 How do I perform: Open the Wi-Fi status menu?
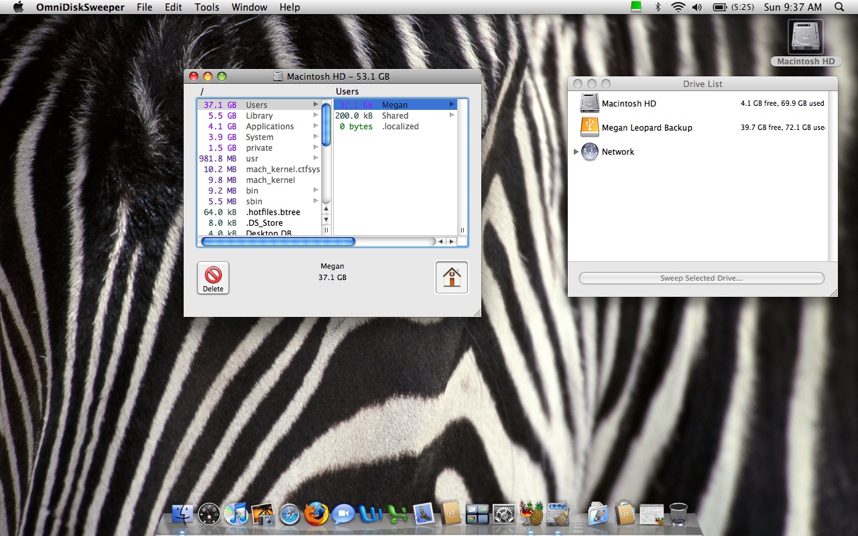pos(678,7)
